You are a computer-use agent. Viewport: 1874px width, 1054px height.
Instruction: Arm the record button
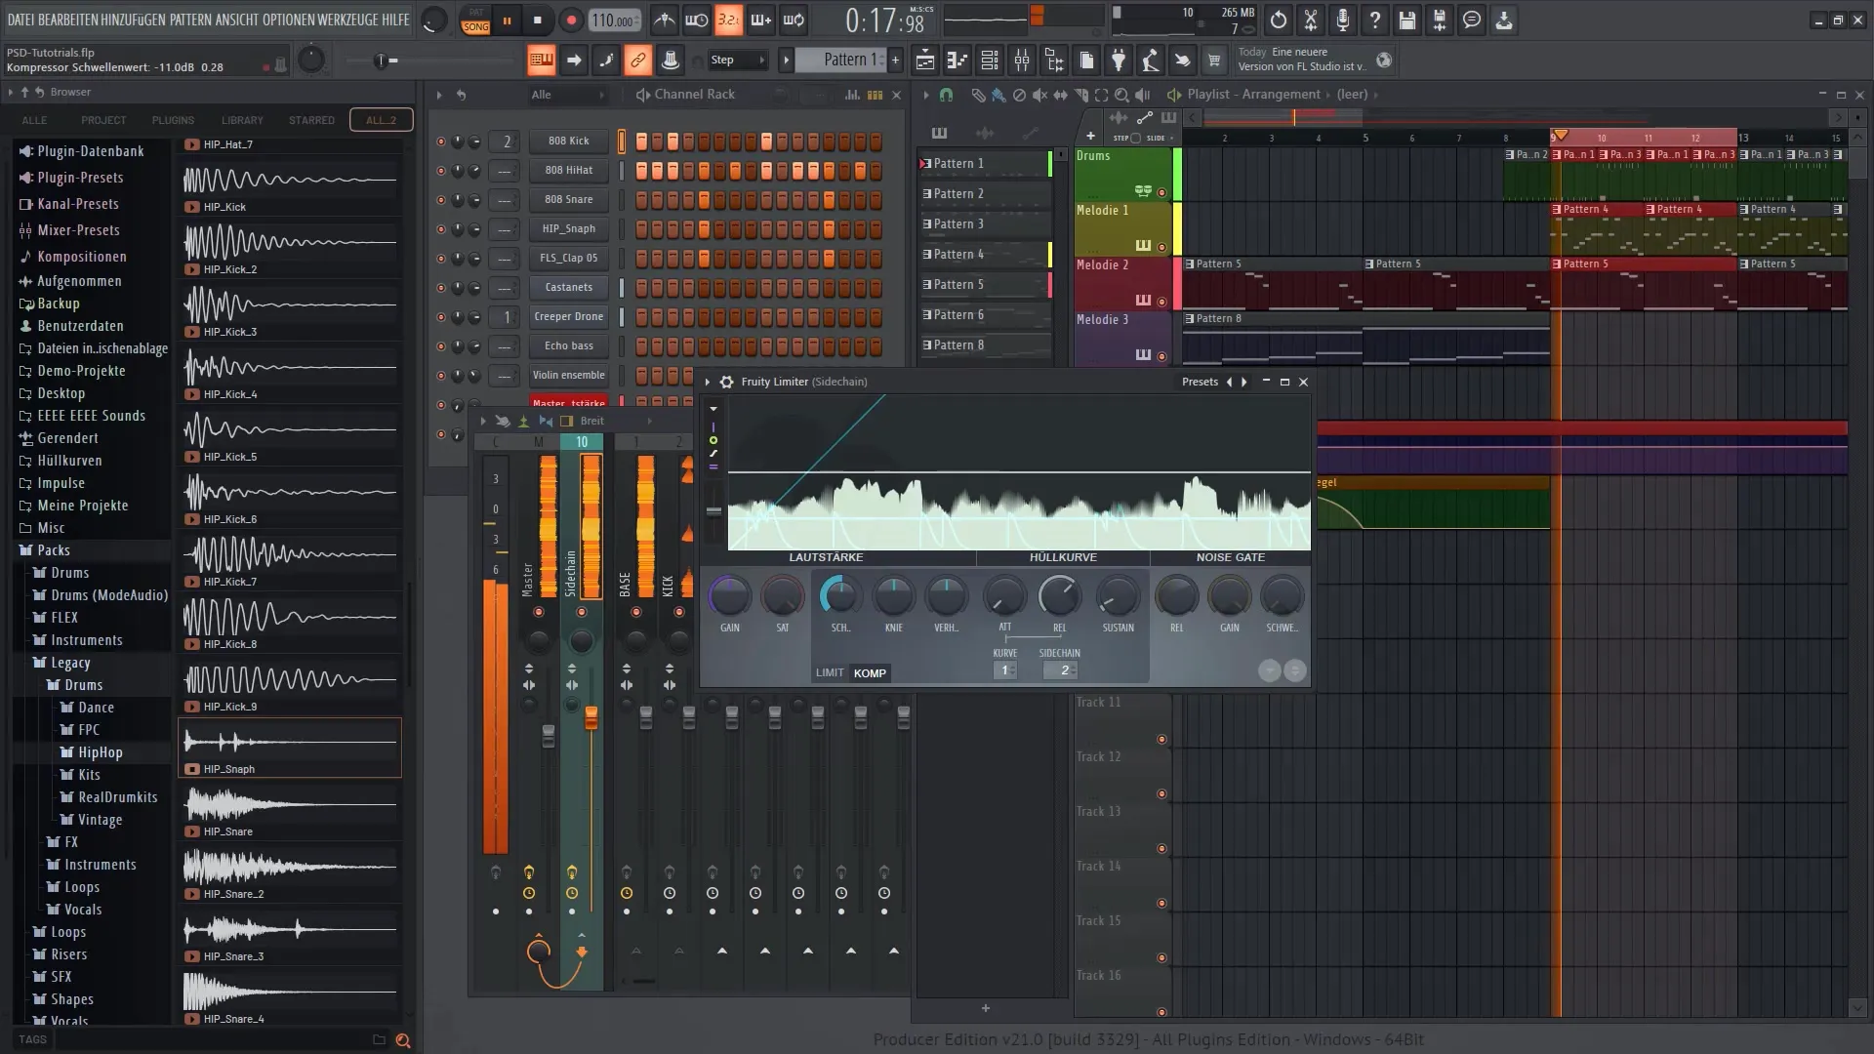click(x=571, y=20)
